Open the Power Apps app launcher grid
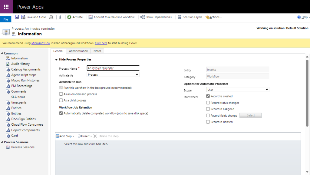This screenshot has height=175, width=310. coord(6,7)
